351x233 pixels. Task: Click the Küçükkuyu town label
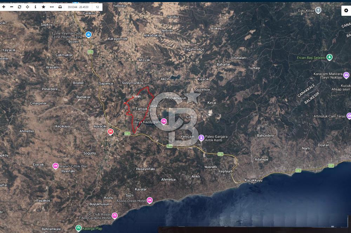pyautogui.click(x=253, y=180)
